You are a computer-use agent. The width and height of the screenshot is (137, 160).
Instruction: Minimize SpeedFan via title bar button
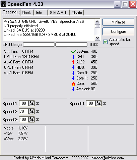tap(117, 4)
